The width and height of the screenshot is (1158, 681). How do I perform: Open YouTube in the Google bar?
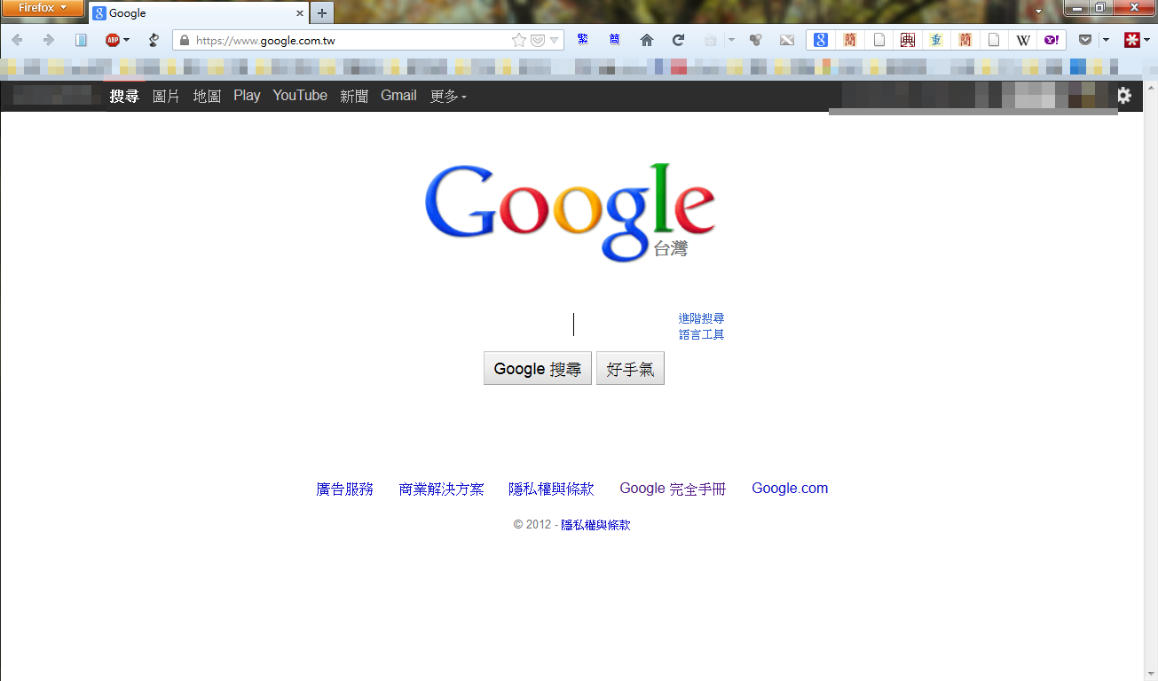[x=300, y=96]
